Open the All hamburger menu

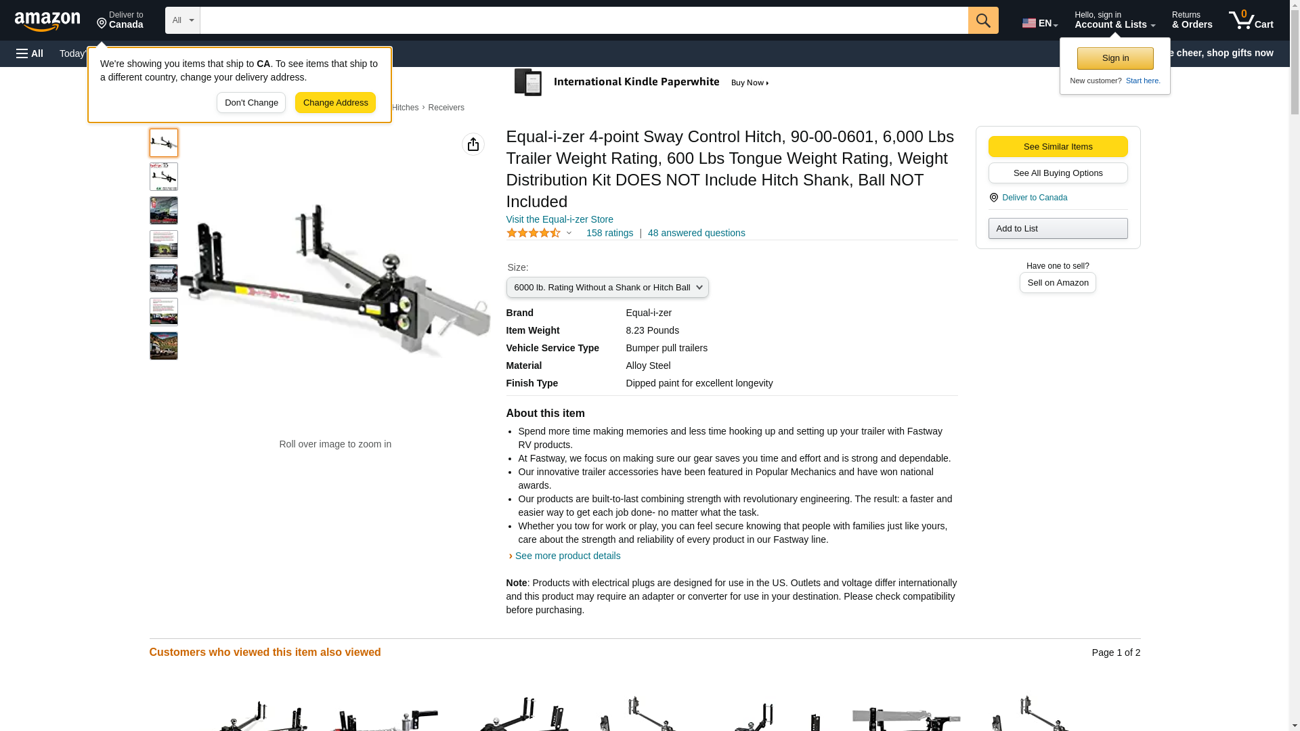coord(30,53)
